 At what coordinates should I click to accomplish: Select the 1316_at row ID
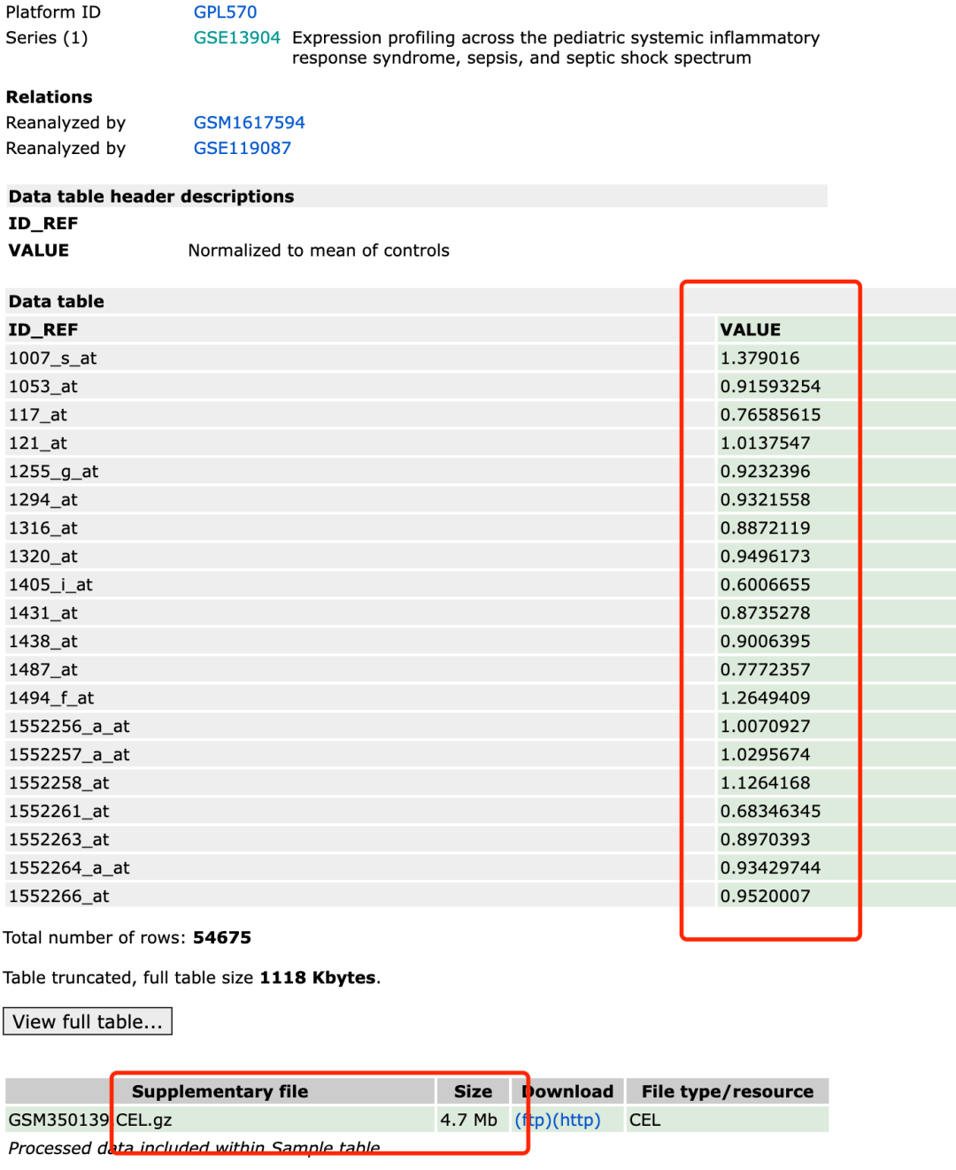(43, 528)
